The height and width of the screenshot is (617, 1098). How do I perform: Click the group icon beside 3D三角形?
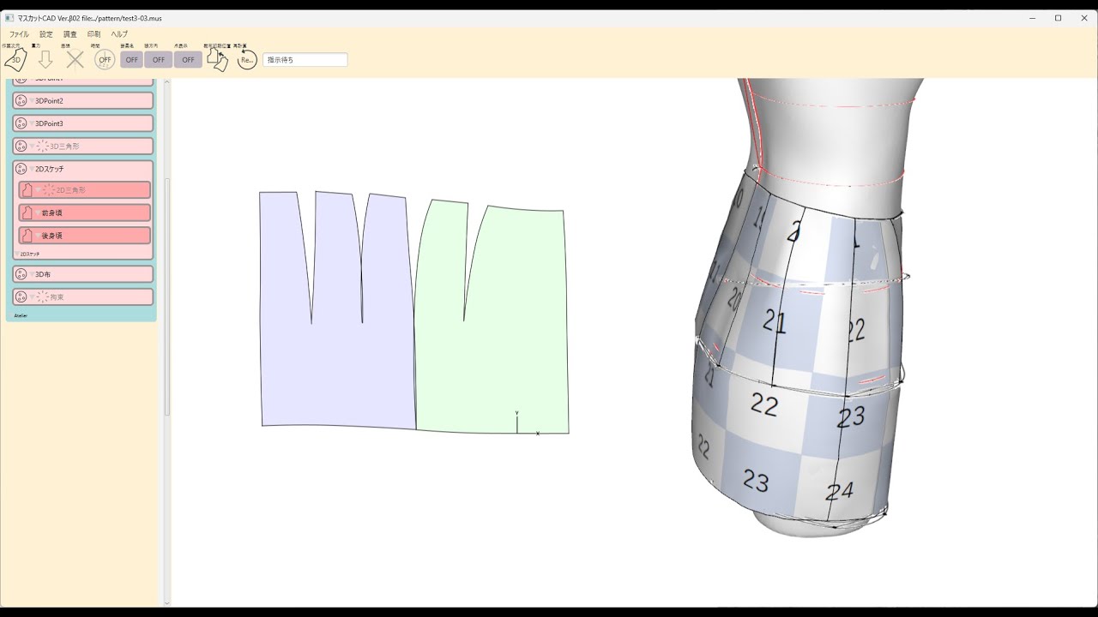21,147
